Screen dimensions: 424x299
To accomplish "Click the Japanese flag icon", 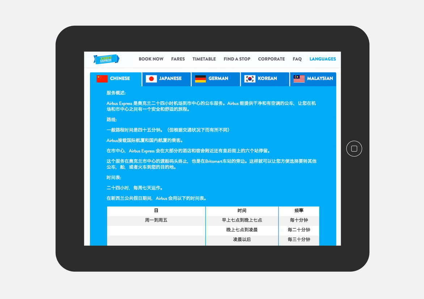I will click(x=151, y=79).
